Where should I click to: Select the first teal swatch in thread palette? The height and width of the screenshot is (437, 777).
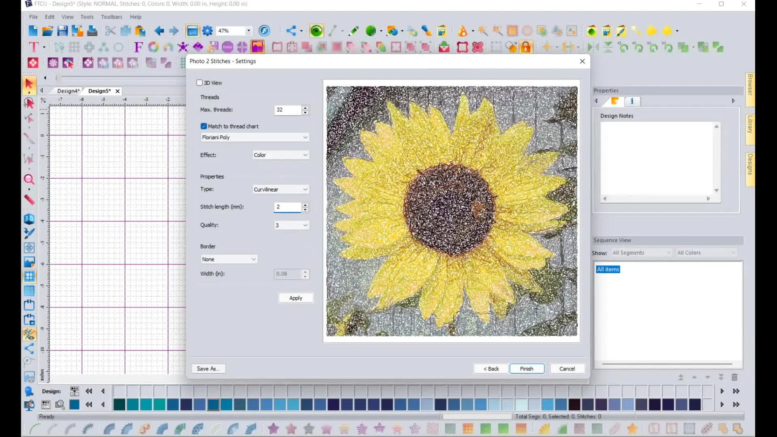click(119, 405)
